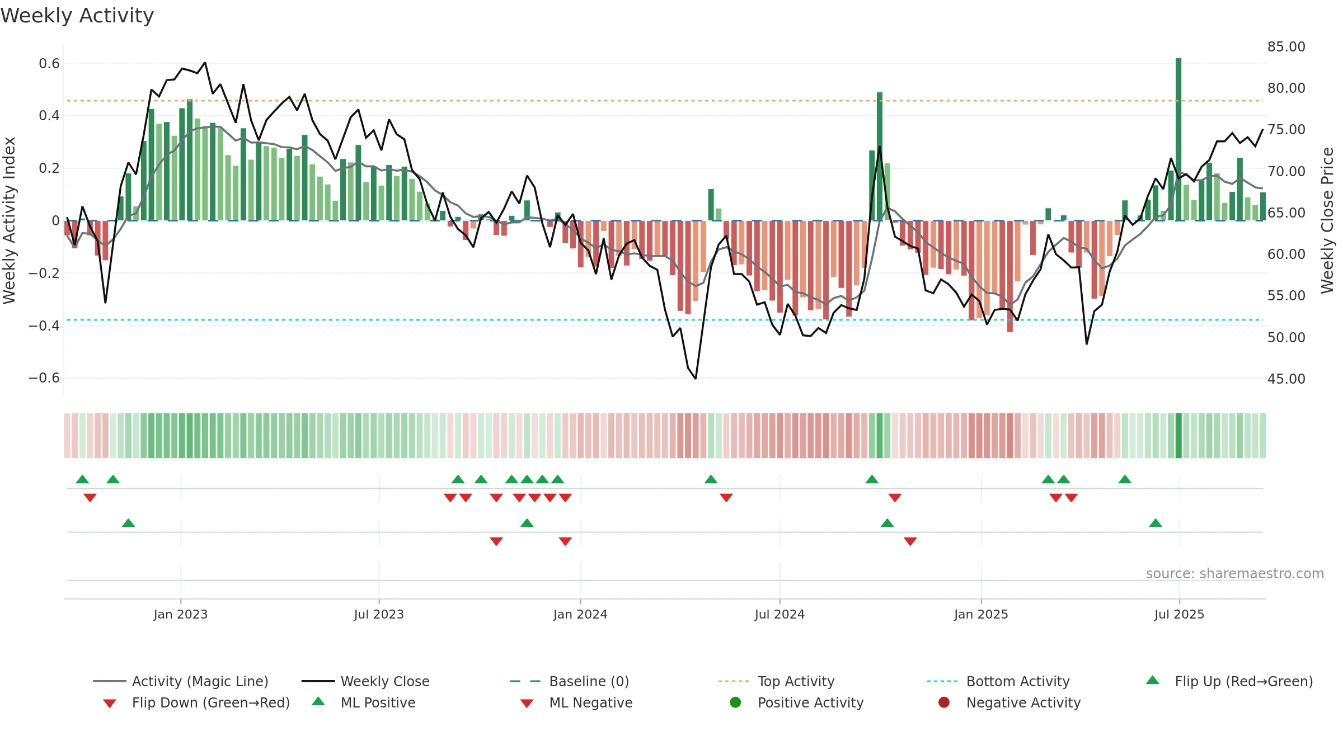The width and height of the screenshot is (1343, 755).
Task: Click the Jul 2024 axis label
Action: [x=779, y=614]
